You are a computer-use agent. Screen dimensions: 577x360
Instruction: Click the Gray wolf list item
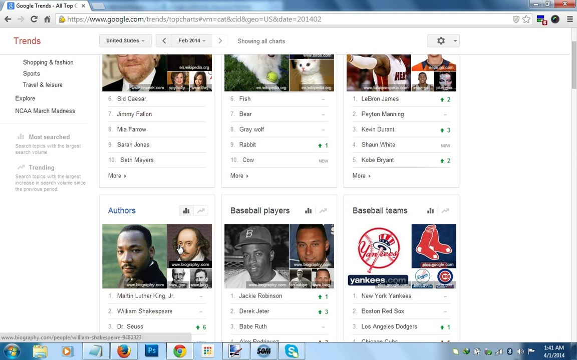tap(252, 129)
